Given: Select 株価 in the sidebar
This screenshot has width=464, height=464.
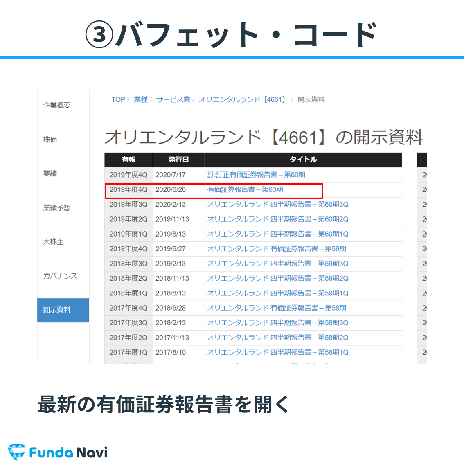Looking at the screenshot, I should point(50,140).
